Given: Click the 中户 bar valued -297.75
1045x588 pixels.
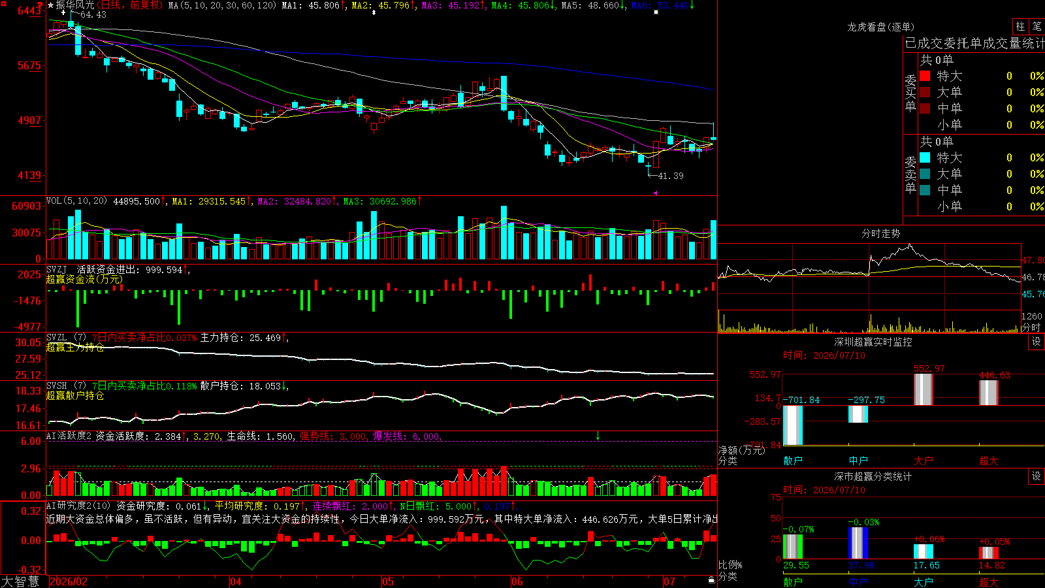Looking at the screenshot, I should 858,414.
